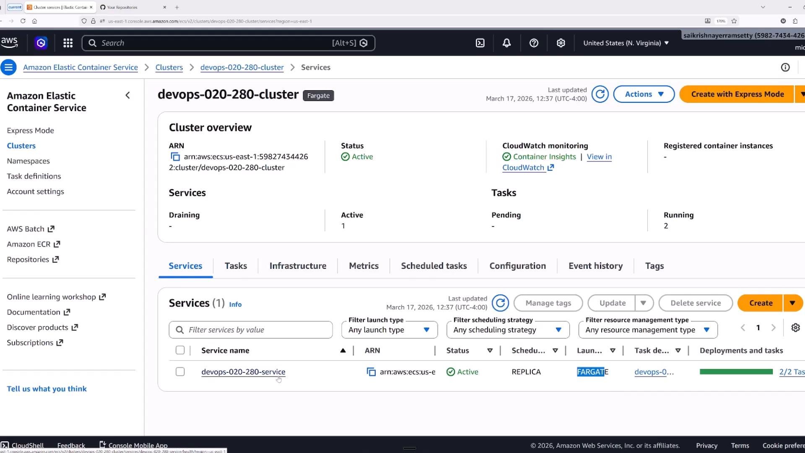Go to next page of services

click(x=774, y=328)
